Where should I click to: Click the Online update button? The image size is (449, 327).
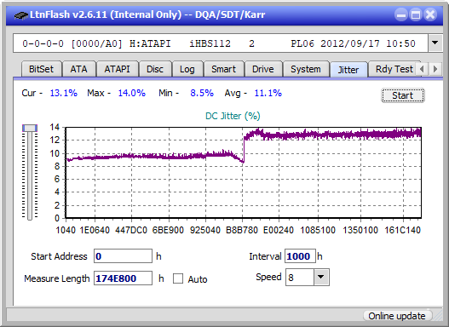(x=397, y=316)
